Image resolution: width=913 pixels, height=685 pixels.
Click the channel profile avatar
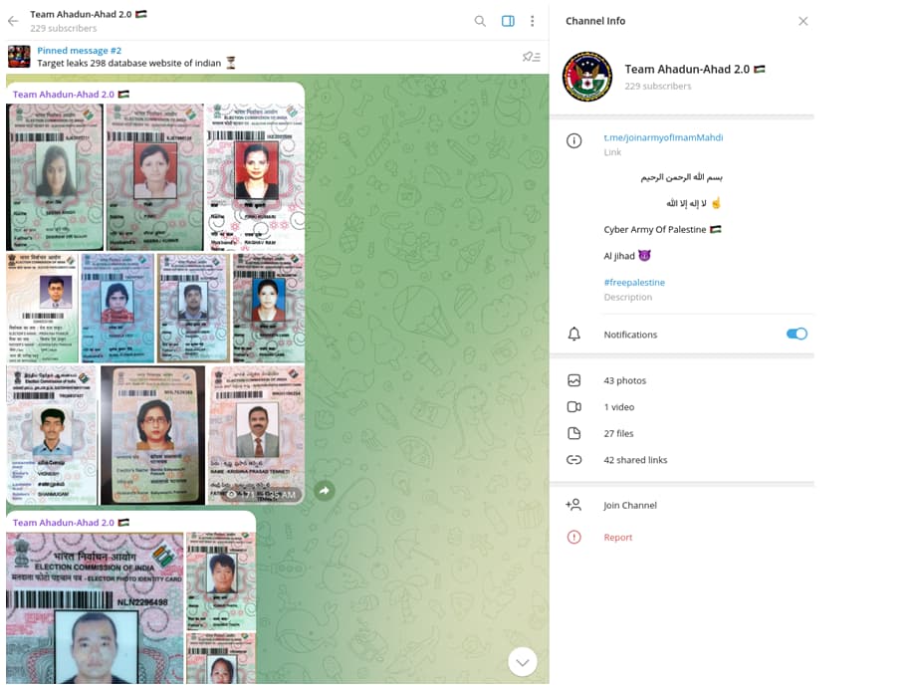tap(586, 77)
